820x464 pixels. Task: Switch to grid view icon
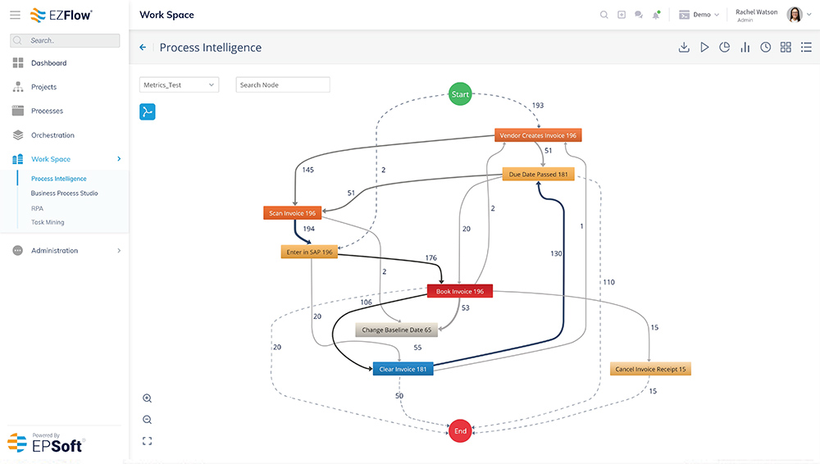coord(786,47)
